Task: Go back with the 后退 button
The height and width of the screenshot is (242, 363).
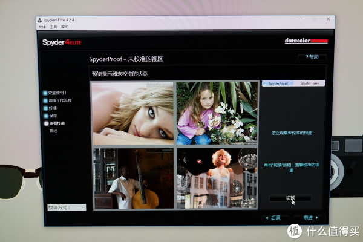Action: pos(275,218)
